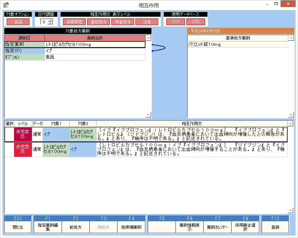Toggle the CYP database button
This screenshot has height=238, width=298.
[x=176, y=22]
